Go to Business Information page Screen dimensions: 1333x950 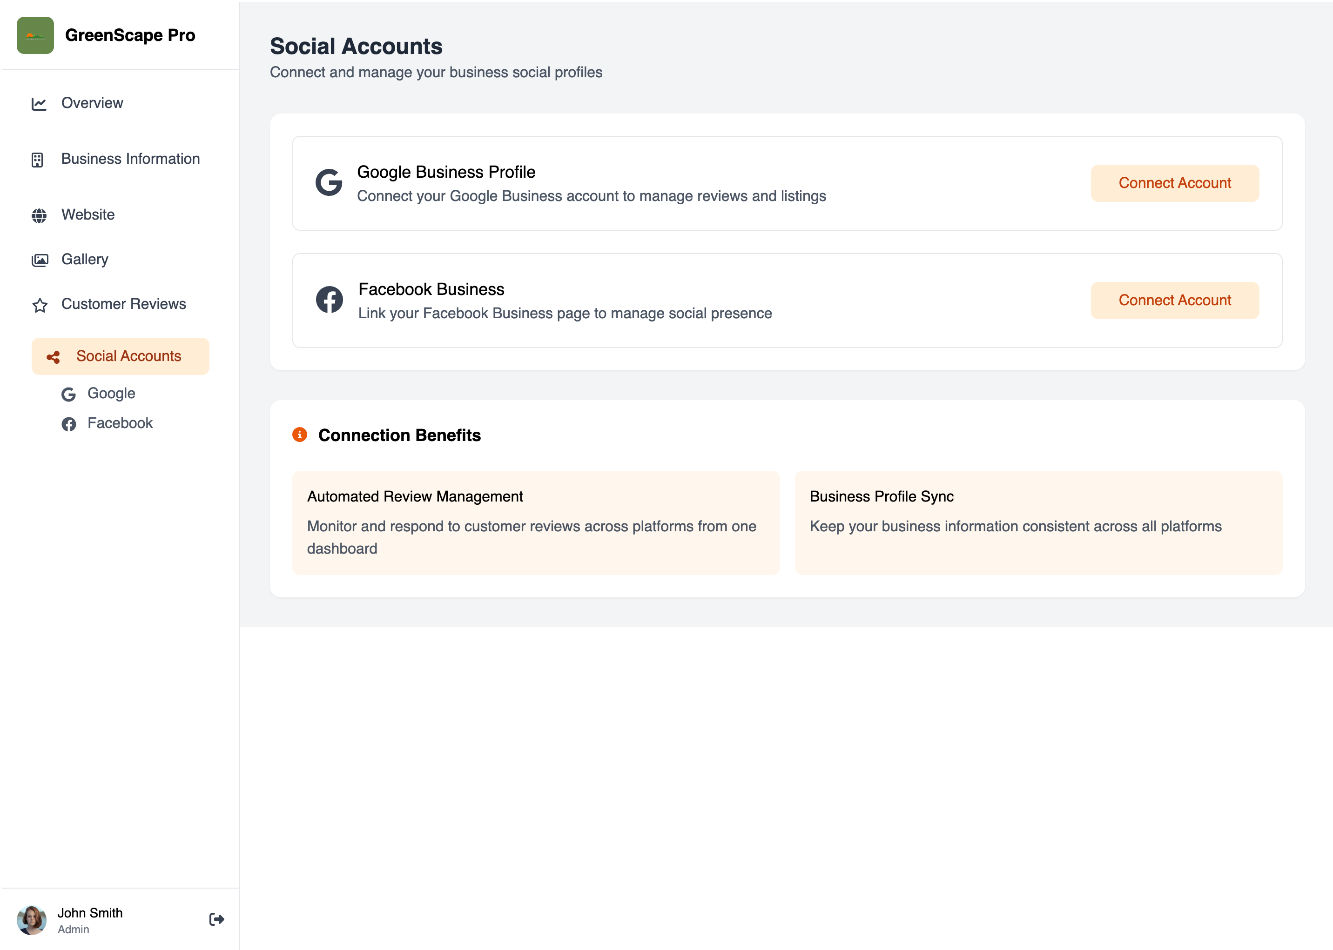pyautogui.click(x=130, y=159)
